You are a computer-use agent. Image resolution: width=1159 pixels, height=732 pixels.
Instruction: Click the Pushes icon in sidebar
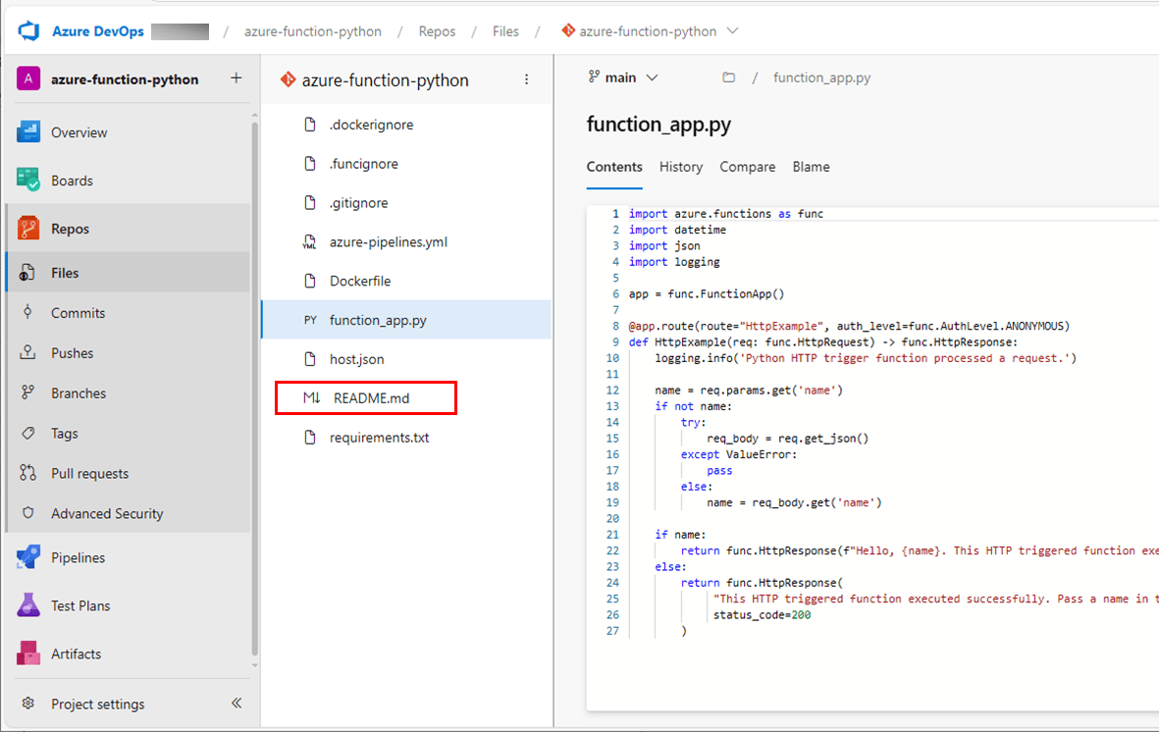[27, 352]
